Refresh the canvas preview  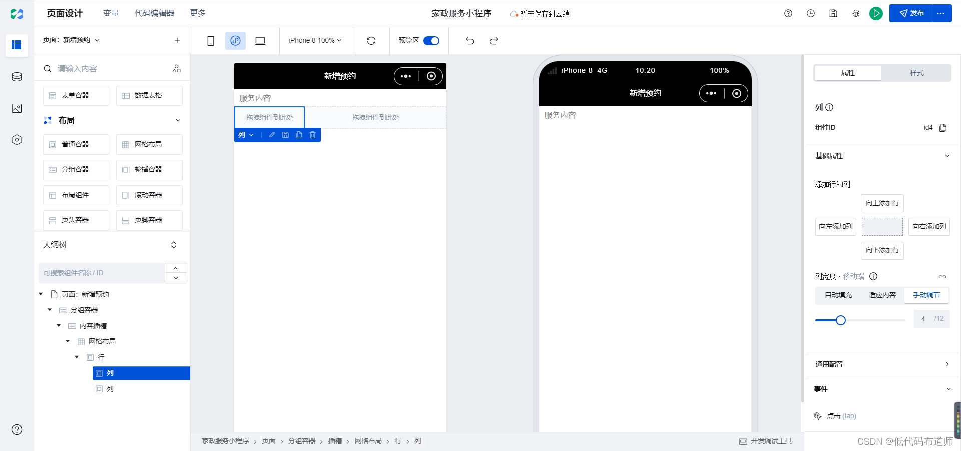pyautogui.click(x=371, y=41)
